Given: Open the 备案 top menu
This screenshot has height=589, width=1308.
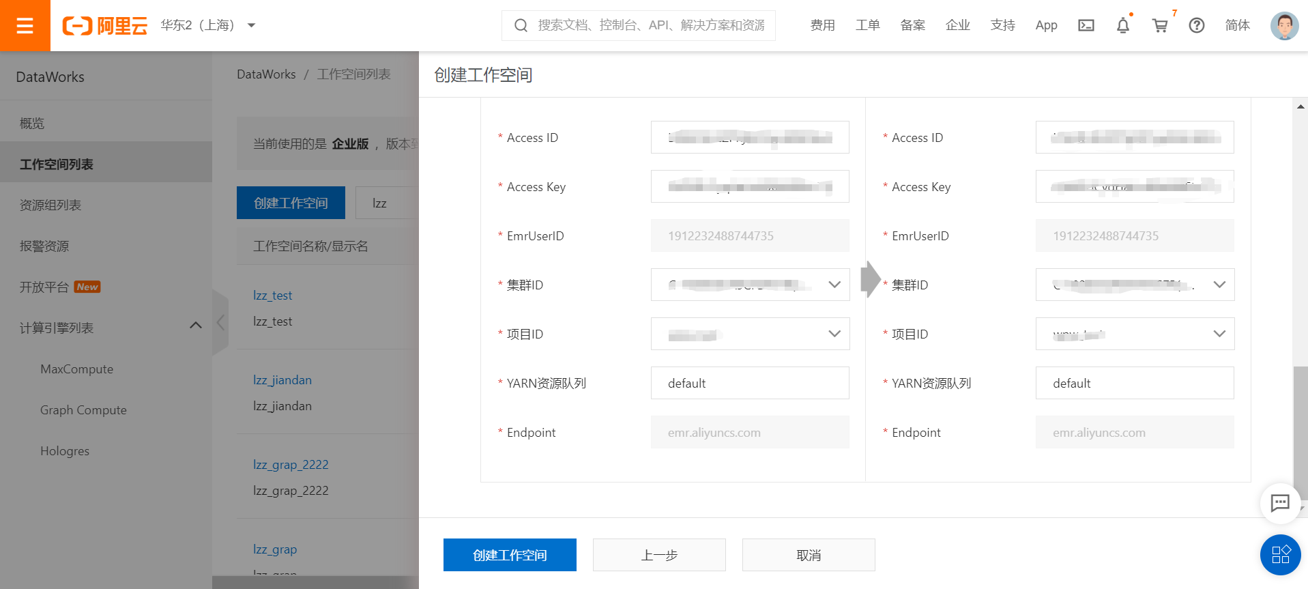Looking at the screenshot, I should click(x=912, y=25).
